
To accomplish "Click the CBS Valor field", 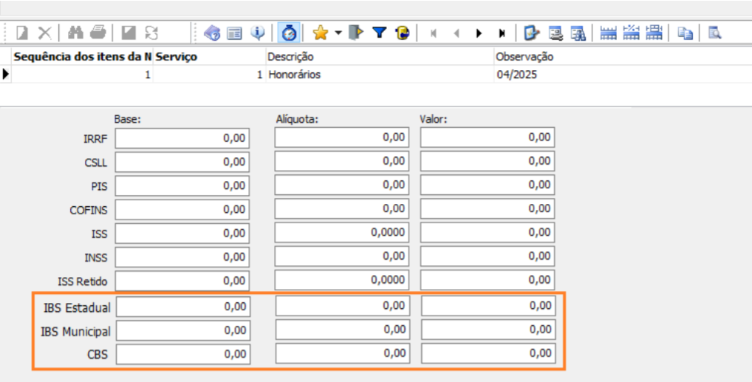I will coord(488,354).
